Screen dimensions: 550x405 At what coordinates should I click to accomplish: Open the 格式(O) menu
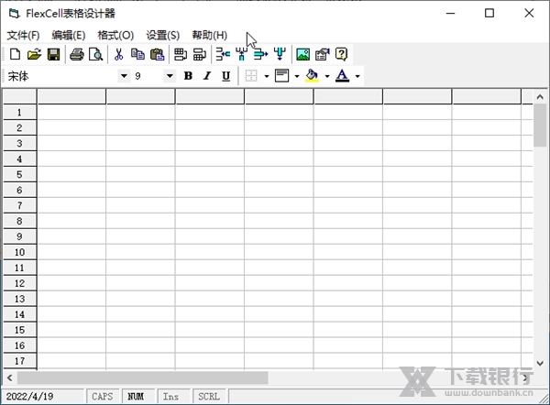(x=115, y=35)
